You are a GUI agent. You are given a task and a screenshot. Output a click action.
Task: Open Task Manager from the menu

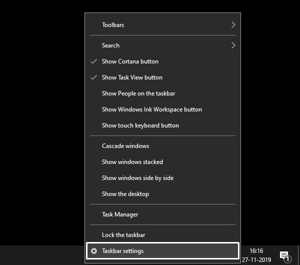tap(162, 214)
